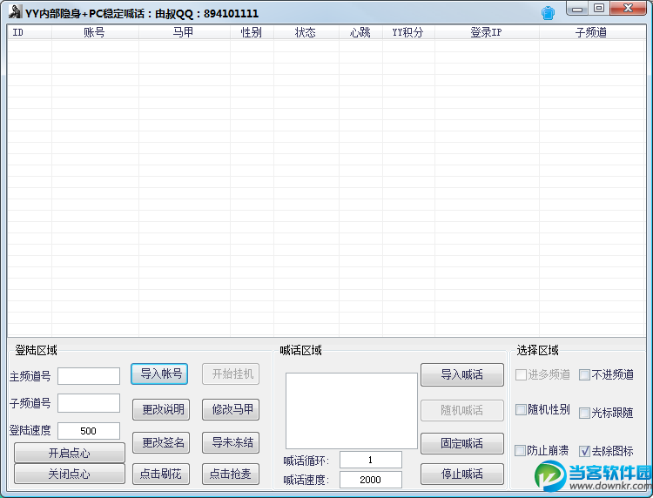Click 导入帐号 button
The height and width of the screenshot is (498, 653).
159,373
